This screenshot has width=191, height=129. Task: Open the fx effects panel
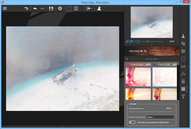click(183, 74)
